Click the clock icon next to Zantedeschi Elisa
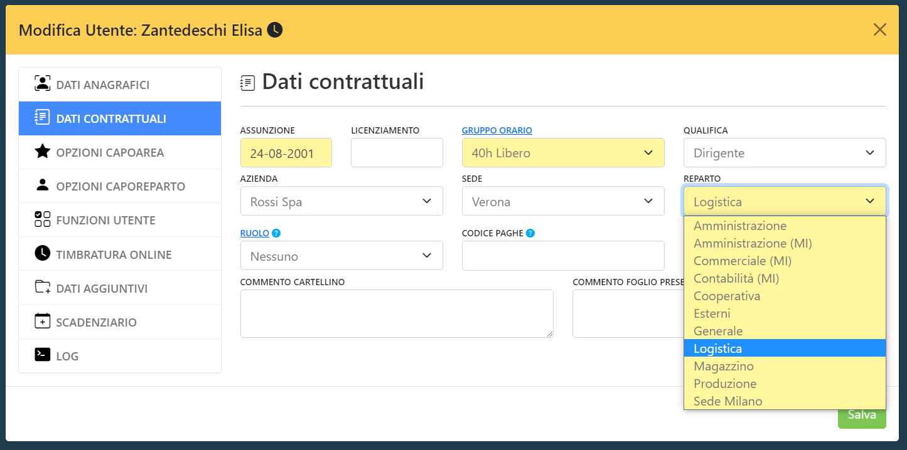Image resolution: width=907 pixels, height=450 pixels. point(275,29)
